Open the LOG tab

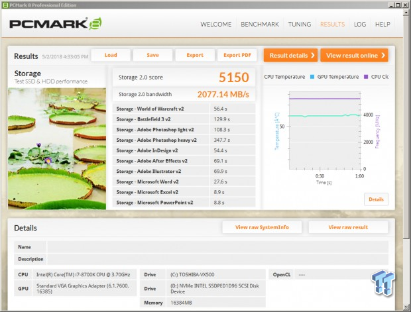tap(360, 25)
